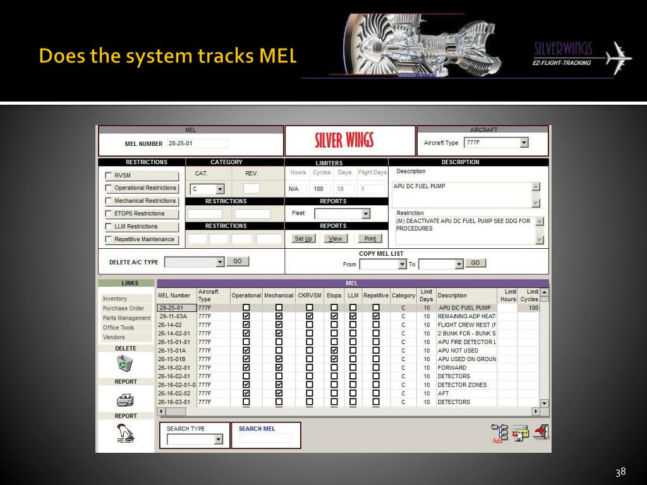Open Vendors link
This screenshot has width=647, height=485.
[114, 337]
